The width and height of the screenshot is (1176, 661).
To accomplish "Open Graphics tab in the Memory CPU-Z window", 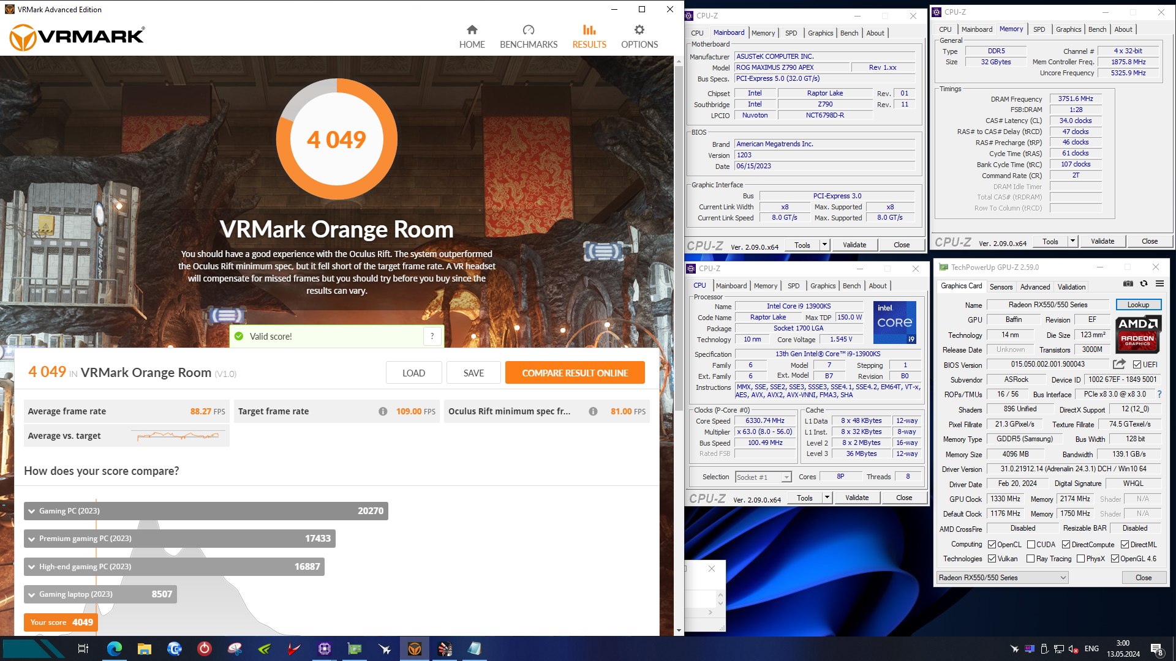I will point(1068,29).
